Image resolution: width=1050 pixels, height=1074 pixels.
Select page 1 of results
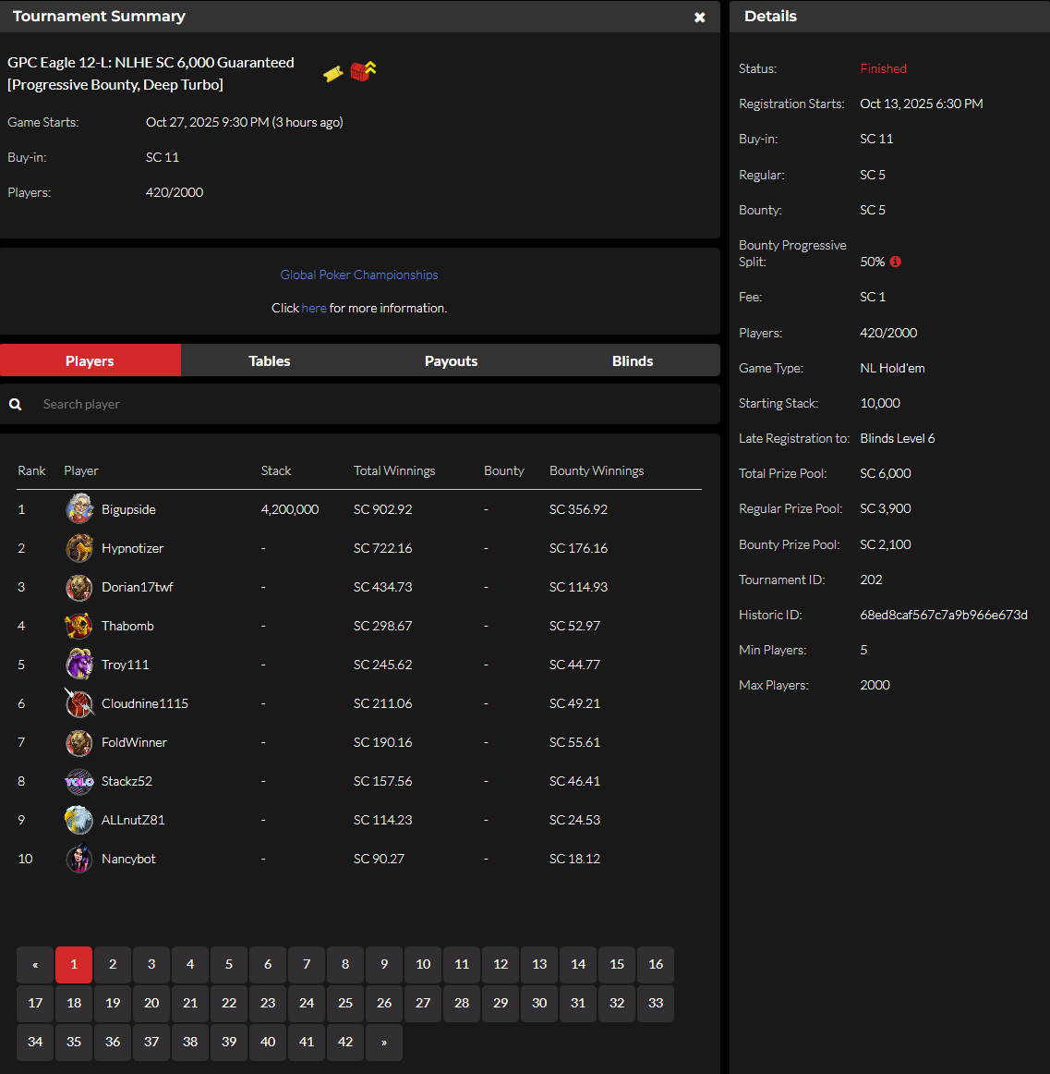tap(74, 964)
